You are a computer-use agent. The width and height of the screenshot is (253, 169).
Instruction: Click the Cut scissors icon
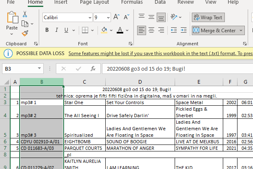tap(25, 14)
